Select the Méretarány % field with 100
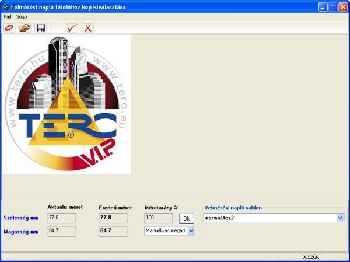 pos(159,218)
